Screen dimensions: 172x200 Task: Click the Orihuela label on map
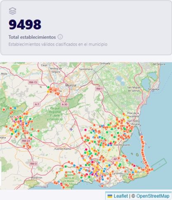(105, 64)
